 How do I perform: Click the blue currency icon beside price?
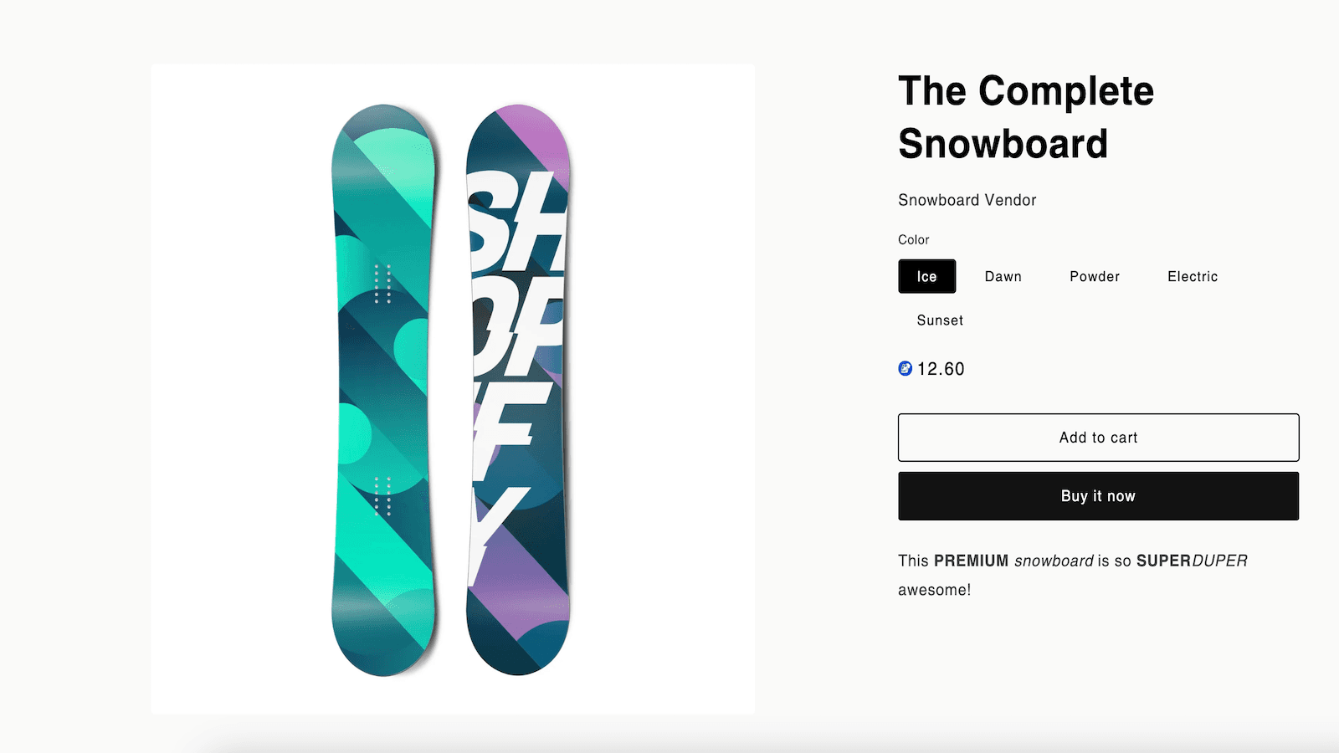click(x=905, y=368)
